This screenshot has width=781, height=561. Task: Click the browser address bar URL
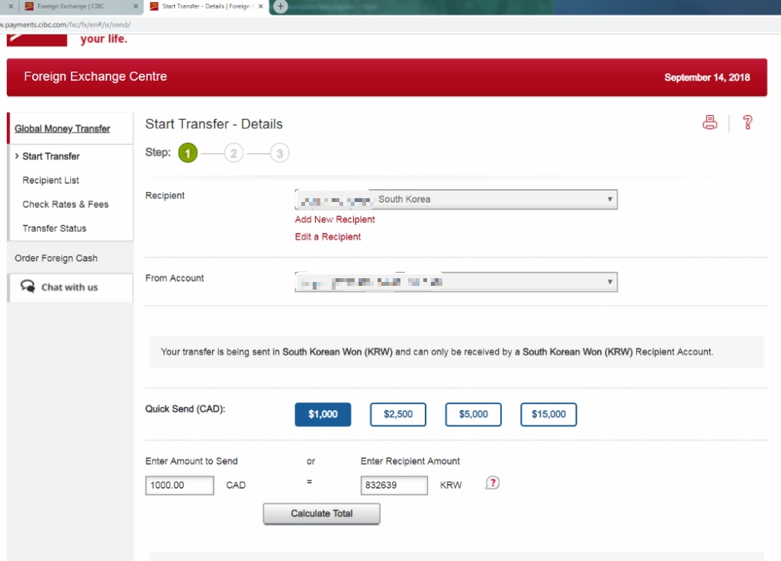tap(66, 24)
